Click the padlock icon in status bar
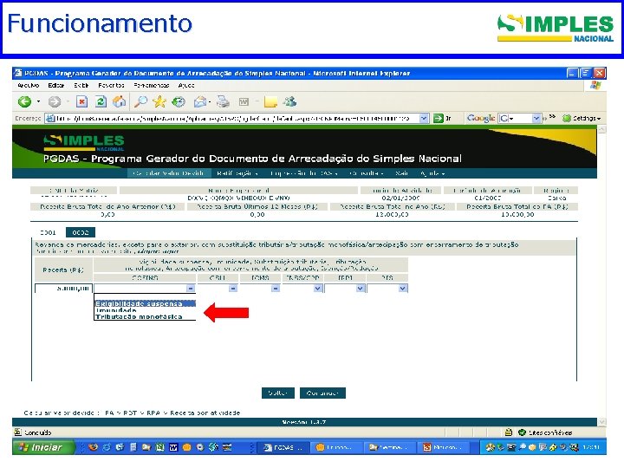This screenshot has height=468, width=624. 508,432
